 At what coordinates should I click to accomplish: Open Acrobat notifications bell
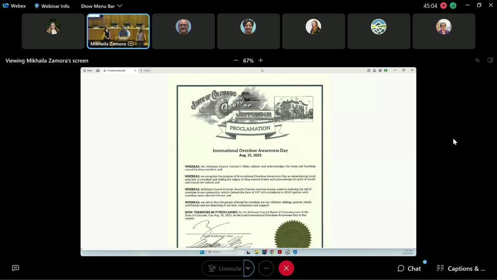374,70
